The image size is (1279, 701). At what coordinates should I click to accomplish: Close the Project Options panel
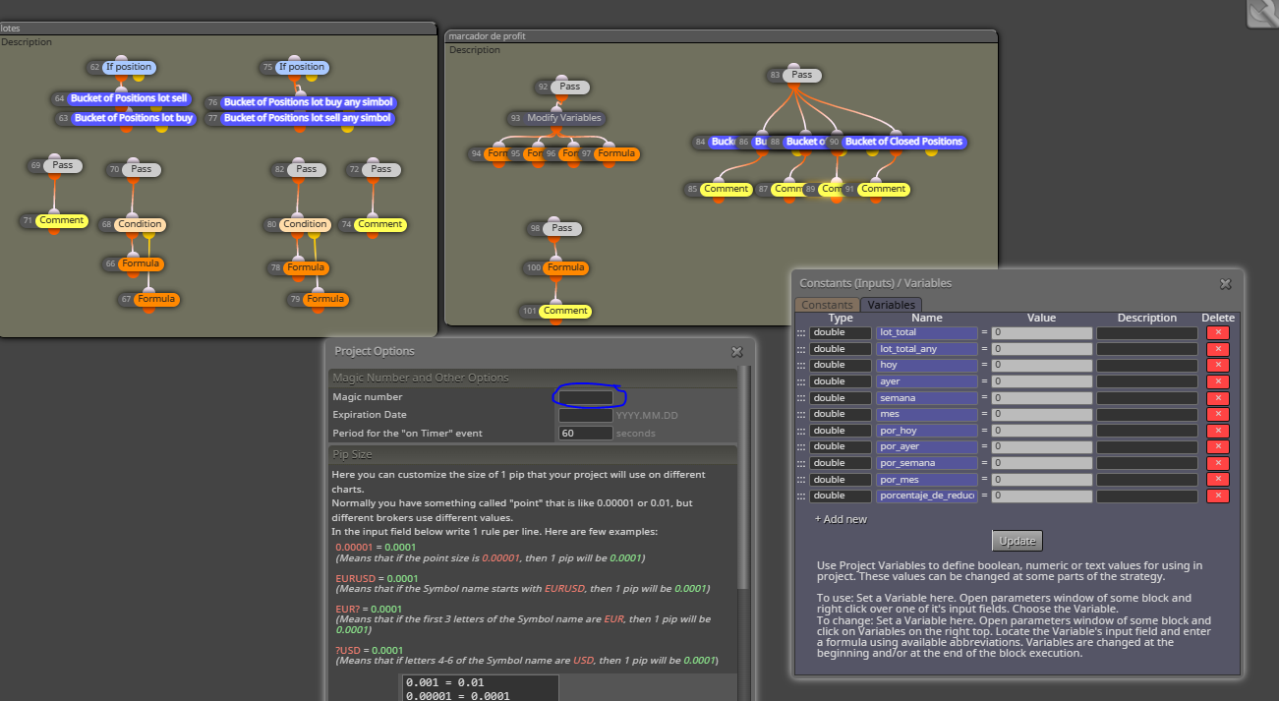(736, 351)
